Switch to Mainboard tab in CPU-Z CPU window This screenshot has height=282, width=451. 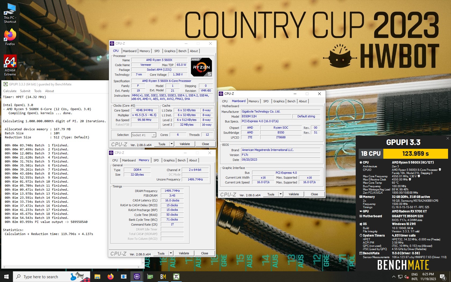[x=130, y=51]
